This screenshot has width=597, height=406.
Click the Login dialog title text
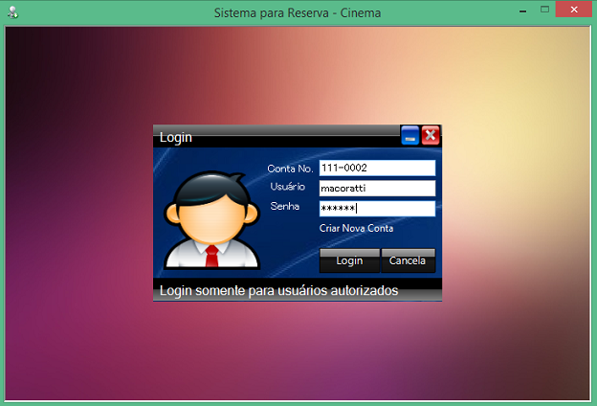pyautogui.click(x=175, y=138)
